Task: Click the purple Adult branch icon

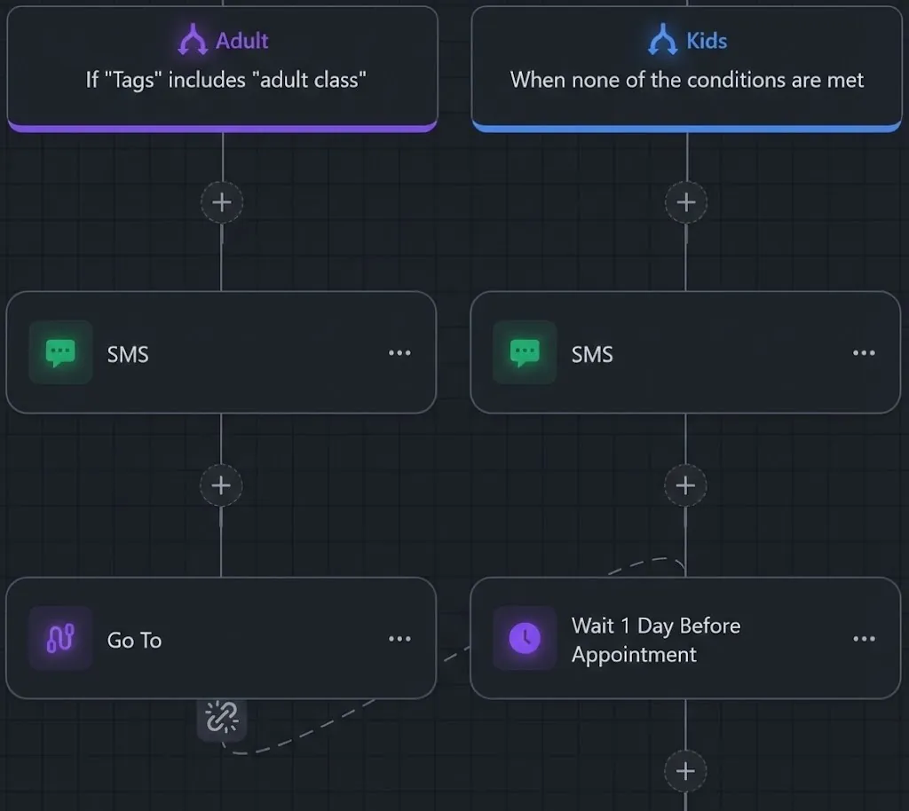Action: click(x=193, y=40)
